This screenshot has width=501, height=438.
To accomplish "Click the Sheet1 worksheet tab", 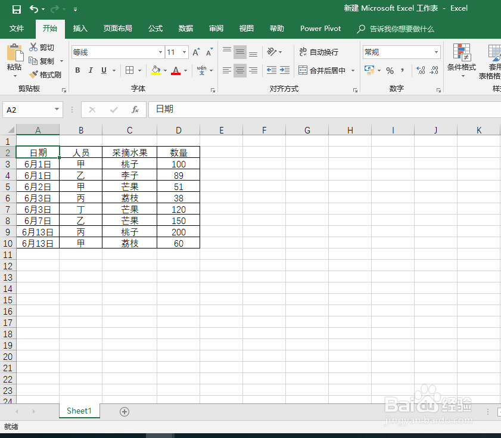I will 79,411.
